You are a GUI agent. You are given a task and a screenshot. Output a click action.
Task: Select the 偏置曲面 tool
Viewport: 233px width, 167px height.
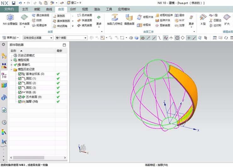pos(129,19)
